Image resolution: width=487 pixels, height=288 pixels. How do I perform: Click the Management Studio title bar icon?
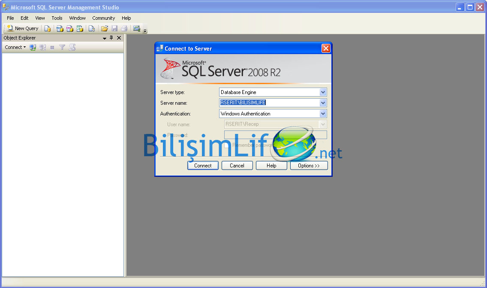pos(6,7)
